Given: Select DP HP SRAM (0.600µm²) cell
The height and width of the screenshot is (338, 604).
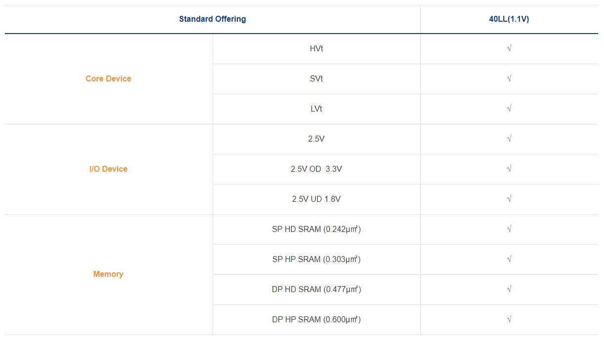Looking at the screenshot, I should pos(316,320).
